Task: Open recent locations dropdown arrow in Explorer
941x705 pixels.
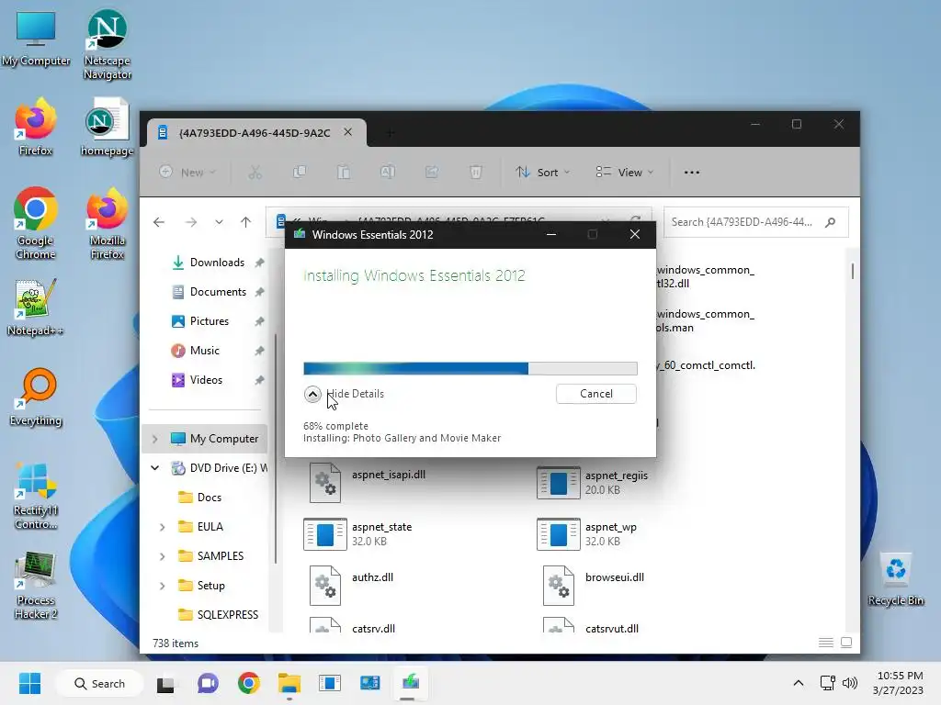Action: click(219, 222)
